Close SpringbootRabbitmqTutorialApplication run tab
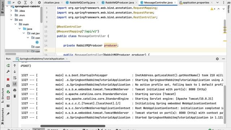The image size is (231, 130). [67, 59]
